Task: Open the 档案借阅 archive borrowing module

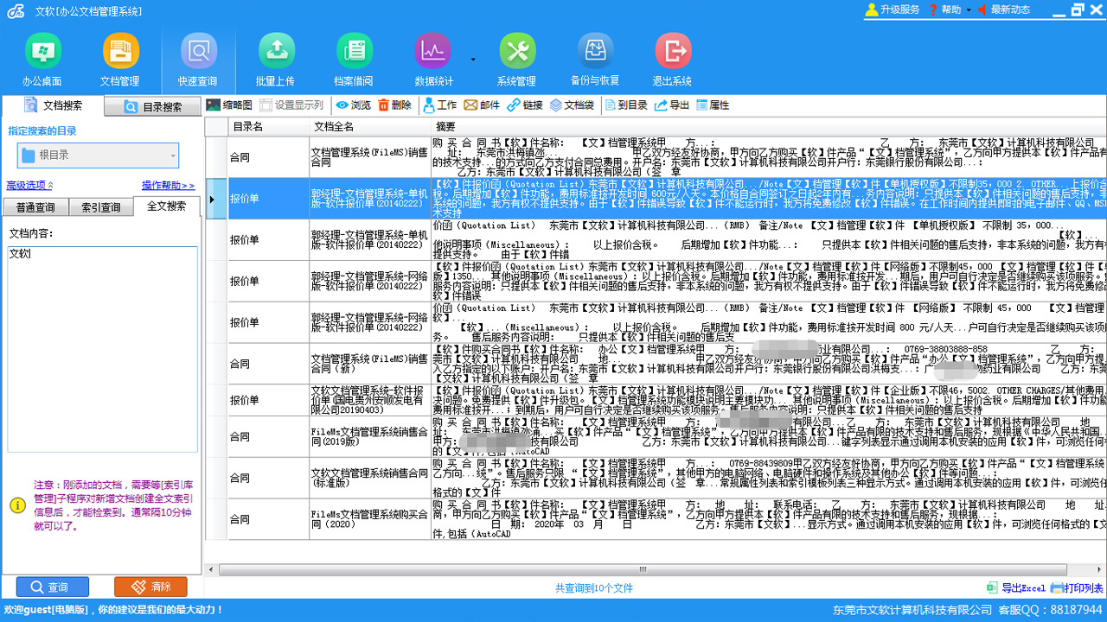Action: pos(355,57)
